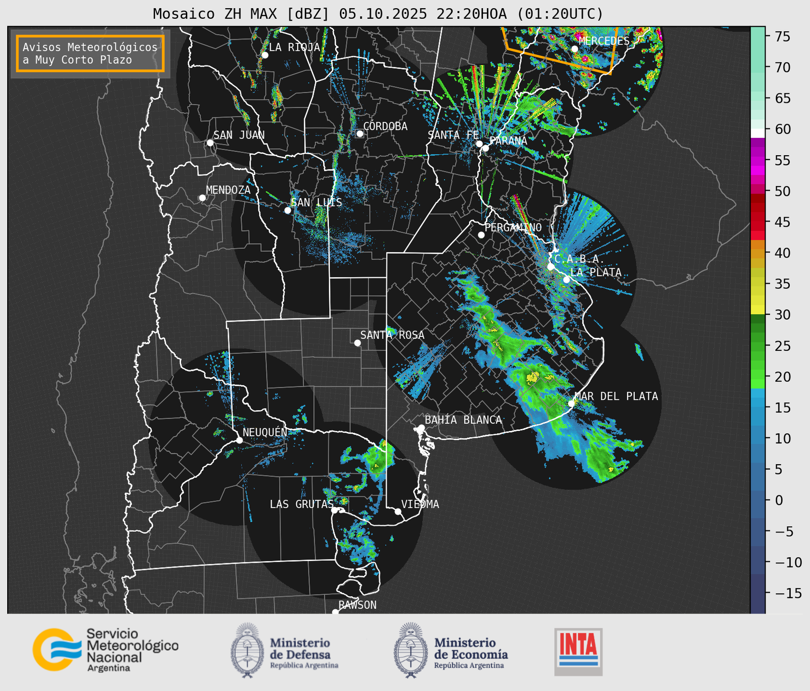810x691 pixels.
Task: Click the INTA logo
Action: (578, 652)
